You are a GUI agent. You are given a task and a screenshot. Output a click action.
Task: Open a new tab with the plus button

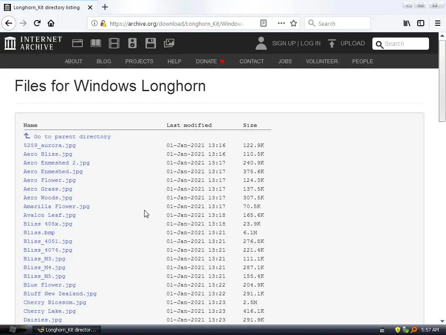[105, 7]
